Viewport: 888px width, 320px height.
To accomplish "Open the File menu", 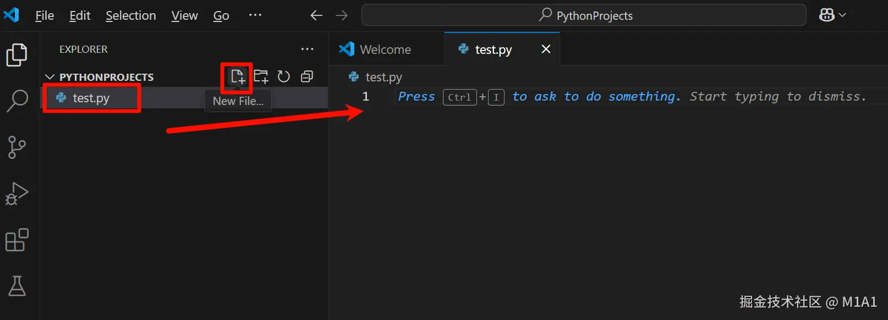I will click(45, 15).
